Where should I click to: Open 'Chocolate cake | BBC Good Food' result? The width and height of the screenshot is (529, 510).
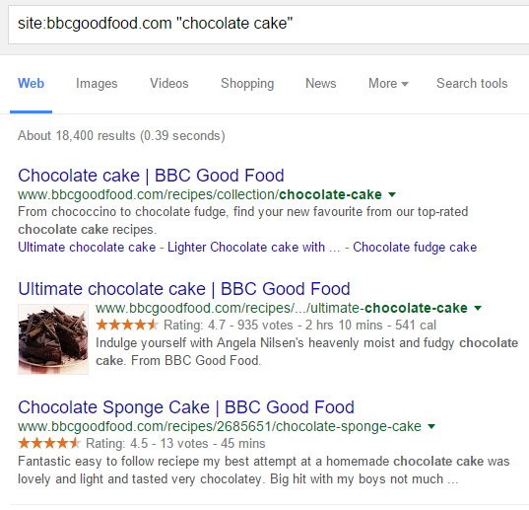point(151,176)
